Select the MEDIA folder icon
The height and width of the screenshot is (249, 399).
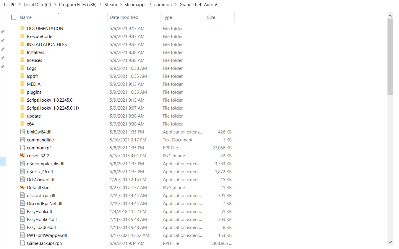(22, 84)
